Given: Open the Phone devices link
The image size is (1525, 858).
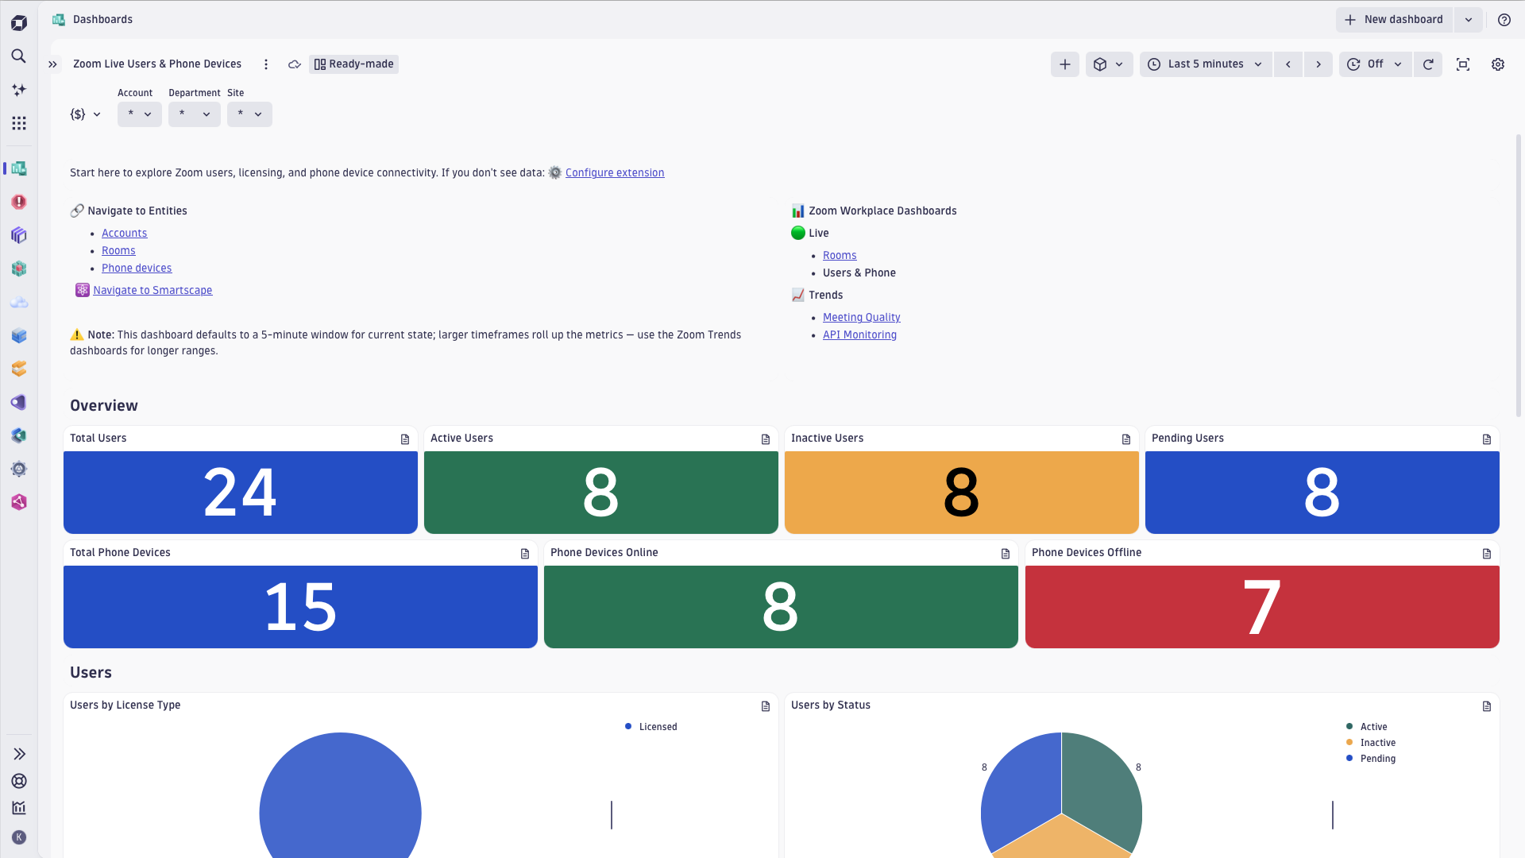Looking at the screenshot, I should click(x=137, y=269).
